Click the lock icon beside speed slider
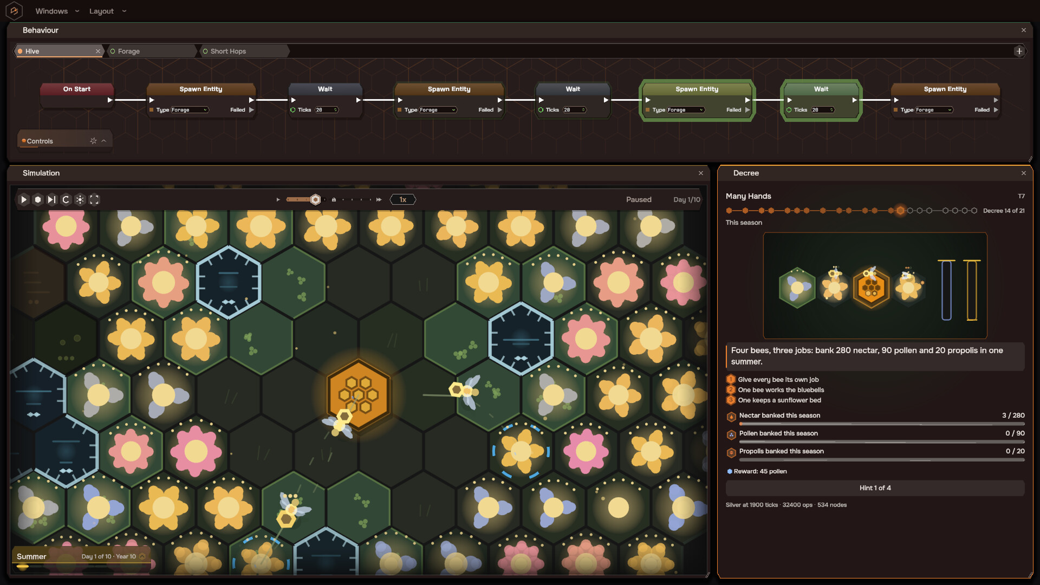This screenshot has width=1040, height=585. [x=334, y=200]
